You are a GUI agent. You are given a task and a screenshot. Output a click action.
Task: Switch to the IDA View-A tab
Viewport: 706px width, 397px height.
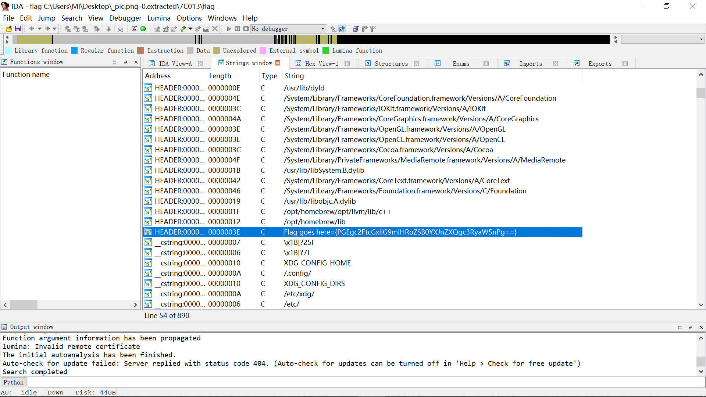pos(175,64)
